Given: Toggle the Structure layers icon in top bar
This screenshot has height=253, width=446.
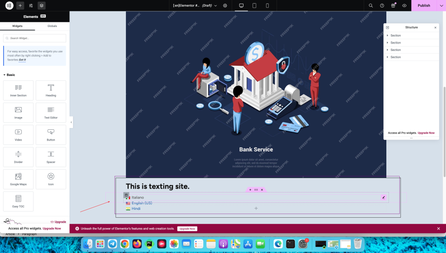Looking at the screenshot, I should (41, 5).
